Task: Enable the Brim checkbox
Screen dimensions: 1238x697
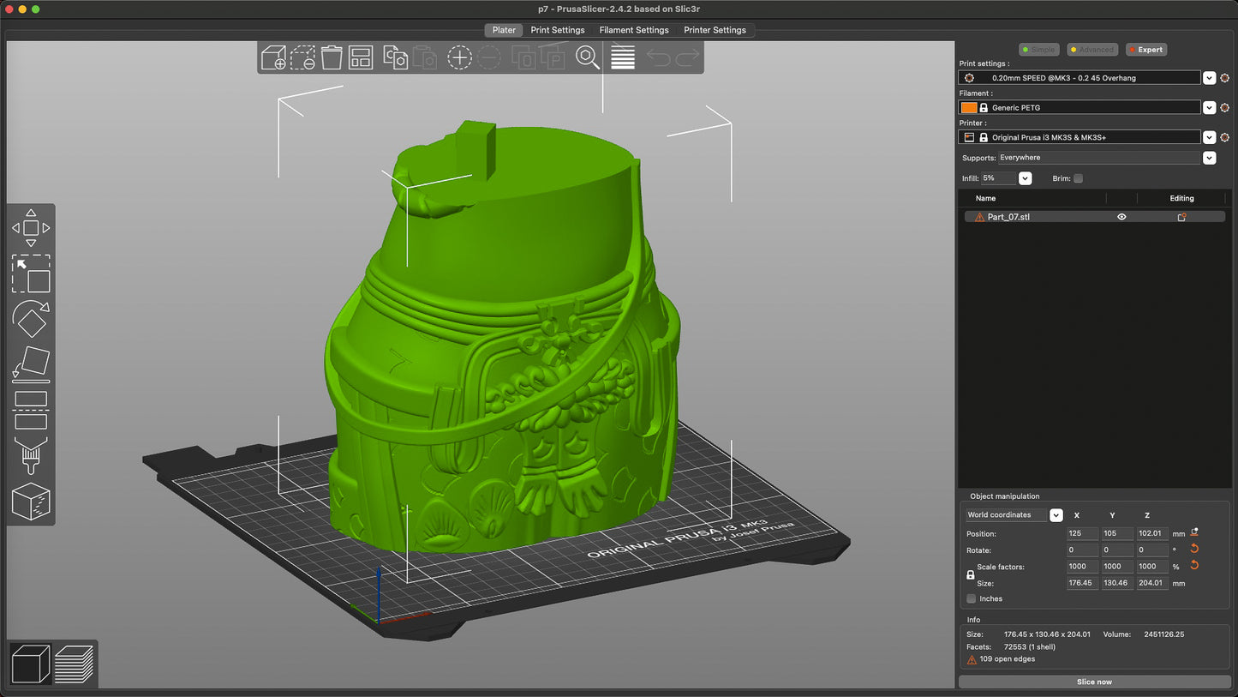Action: tap(1078, 178)
